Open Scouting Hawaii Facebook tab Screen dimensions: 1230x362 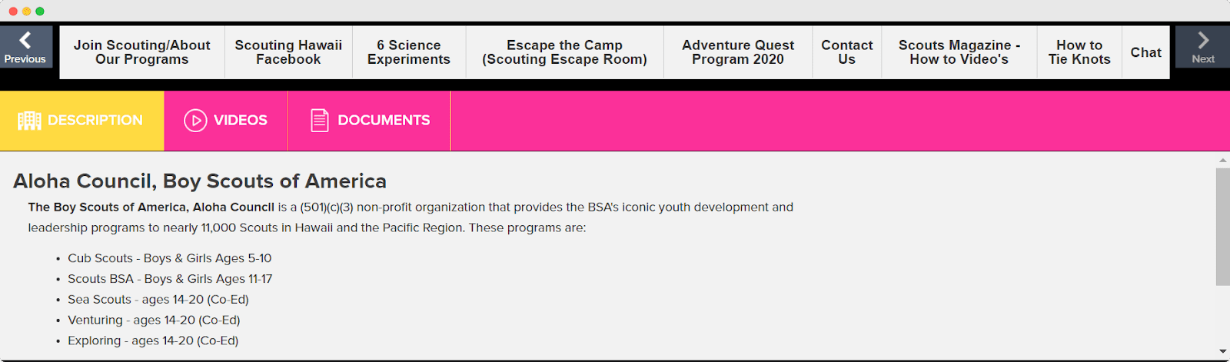[288, 52]
